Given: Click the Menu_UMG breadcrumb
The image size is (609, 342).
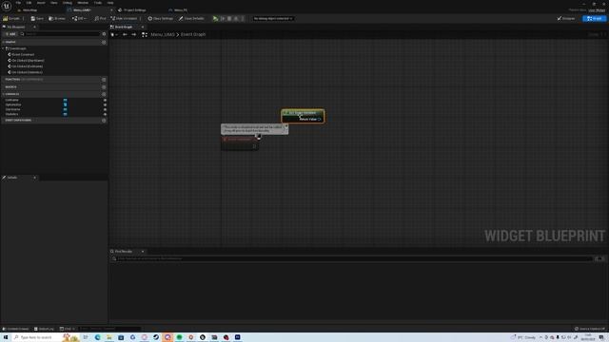Looking at the screenshot, I should [x=163, y=34].
